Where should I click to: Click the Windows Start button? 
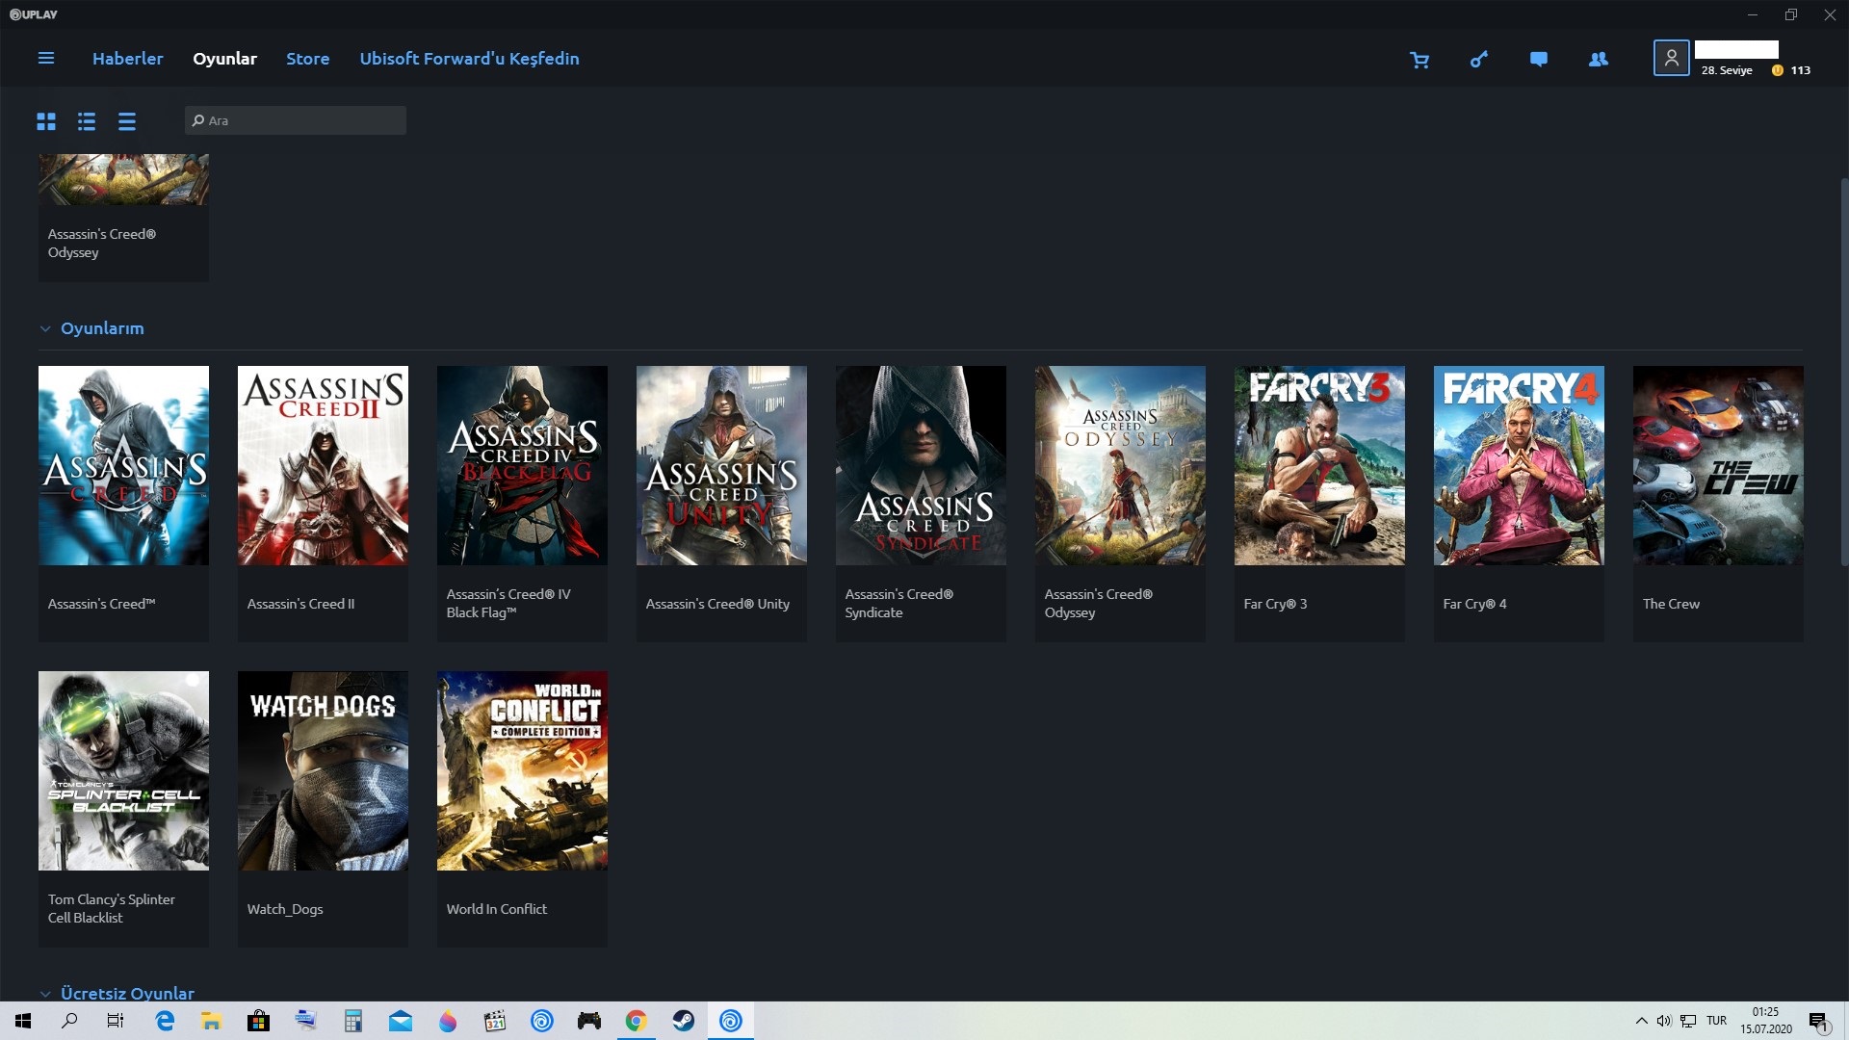pos(23,1021)
